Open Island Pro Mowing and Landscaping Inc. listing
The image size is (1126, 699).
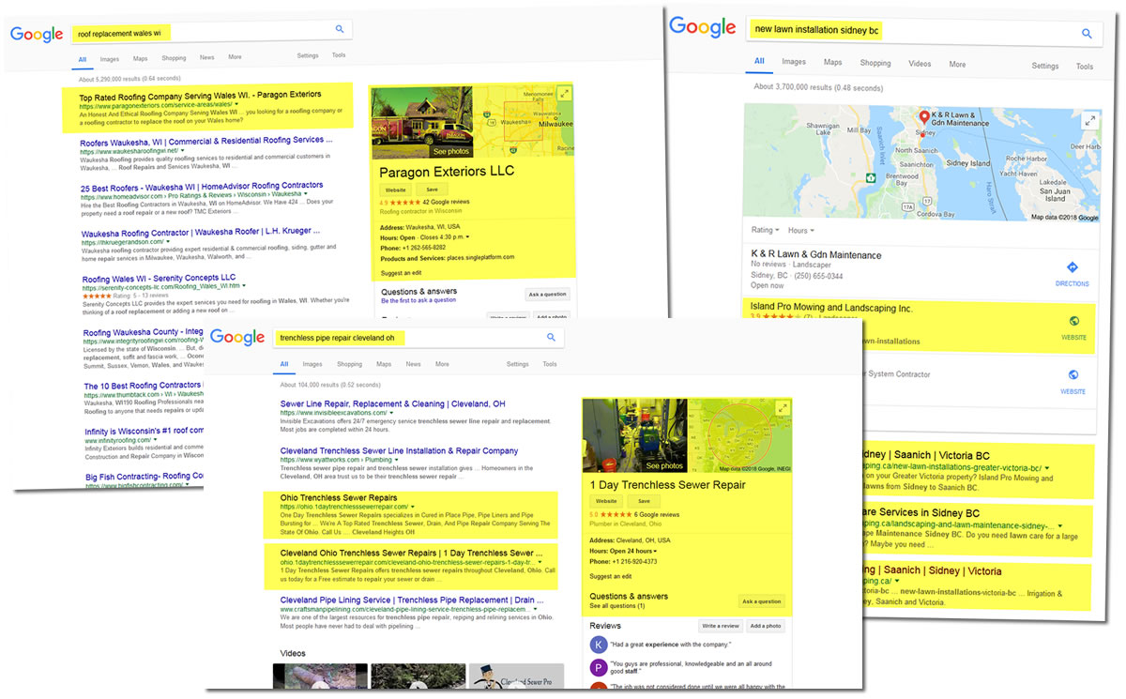pyautogui.click(x=831, y=308)
